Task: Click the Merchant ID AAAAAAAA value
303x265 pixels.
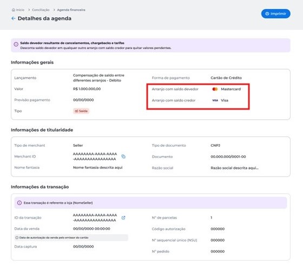Action: tap(95, 157)
